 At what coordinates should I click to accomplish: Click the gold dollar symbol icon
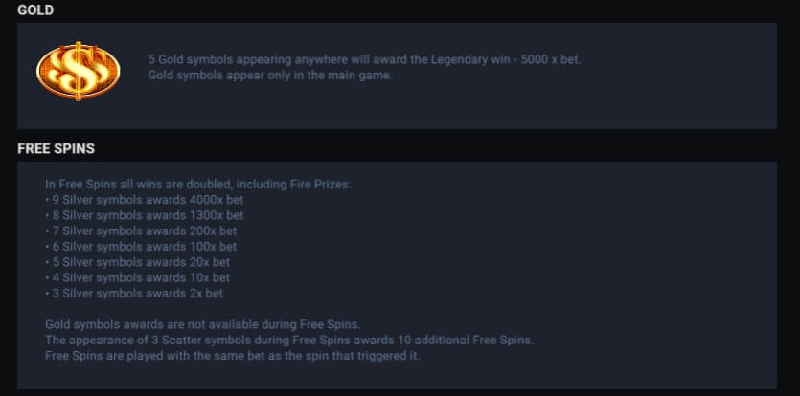tap(79, 70)
